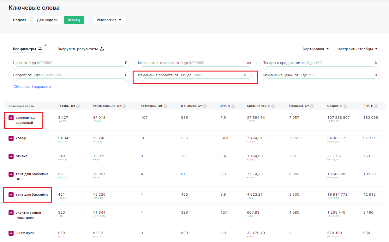Click the Wildberries icon beside brusko
Viewport: 389px width, 242px height.
pos(11,156)
